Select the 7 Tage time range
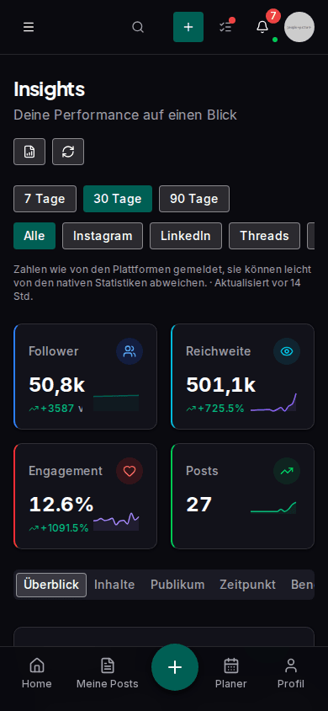 point(45,199)
